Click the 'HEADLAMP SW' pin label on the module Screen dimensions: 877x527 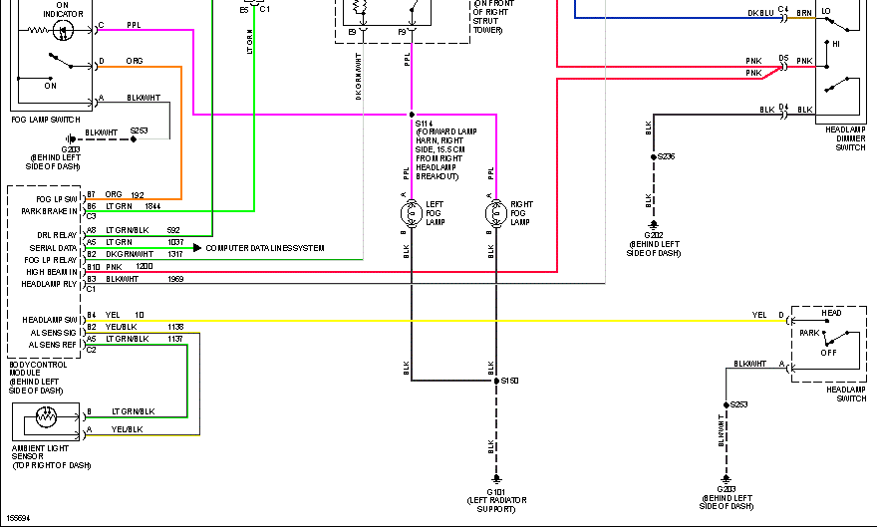click(50, 320)
